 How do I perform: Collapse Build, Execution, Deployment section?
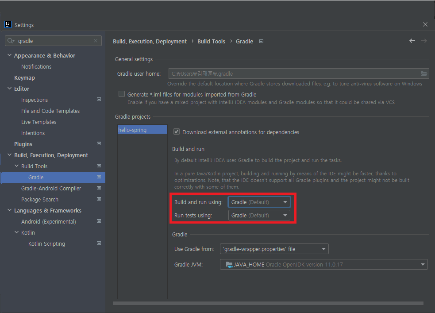9,155
